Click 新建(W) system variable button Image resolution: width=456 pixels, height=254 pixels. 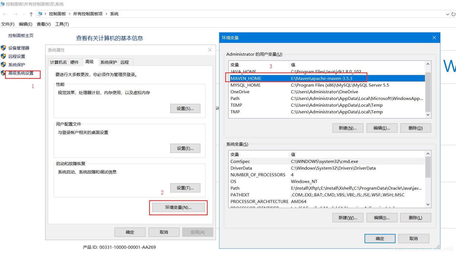[348, 218]
